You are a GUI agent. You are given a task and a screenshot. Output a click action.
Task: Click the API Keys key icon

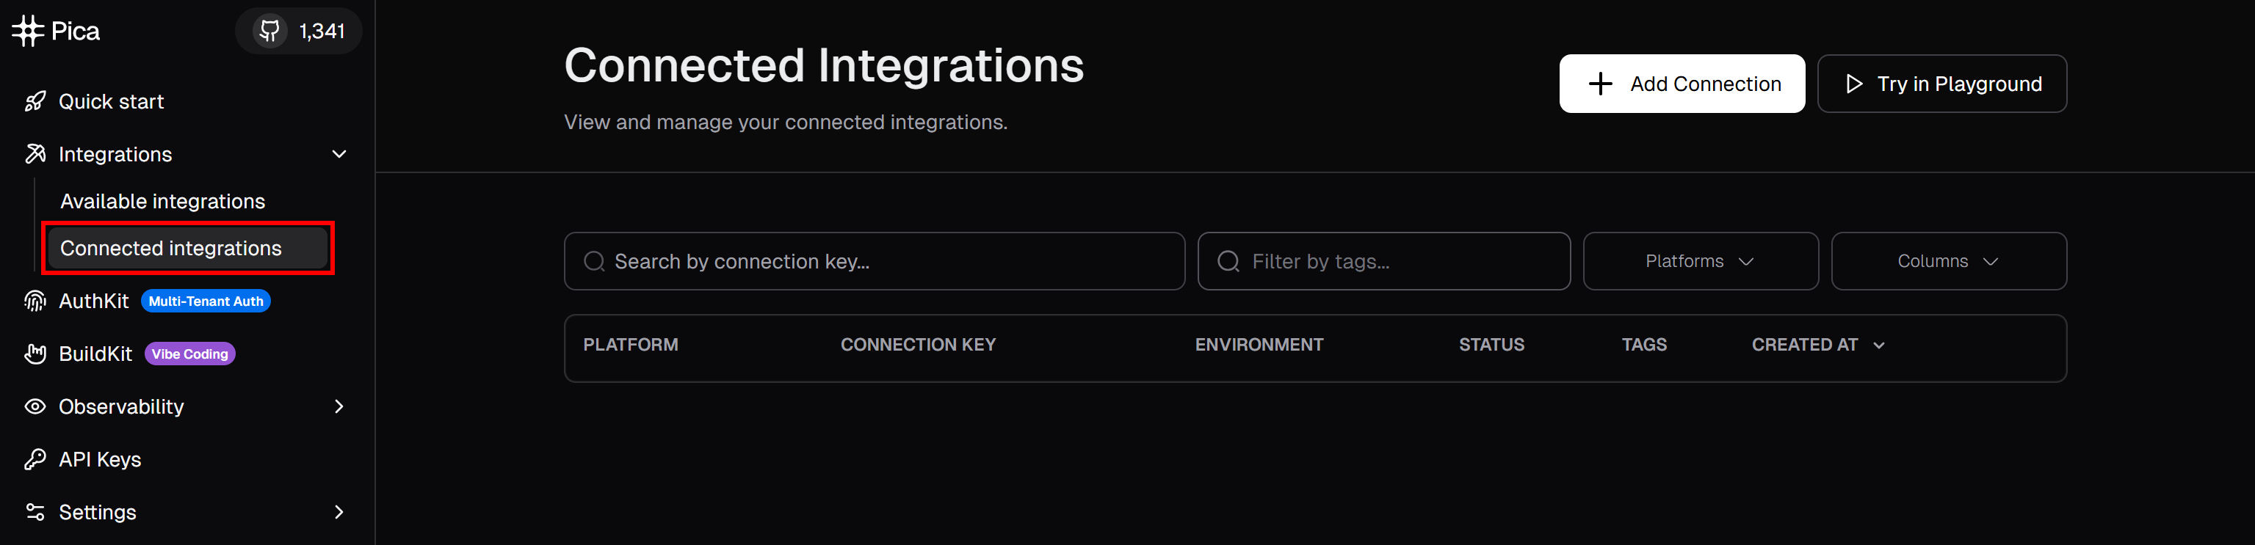point(35,459)
